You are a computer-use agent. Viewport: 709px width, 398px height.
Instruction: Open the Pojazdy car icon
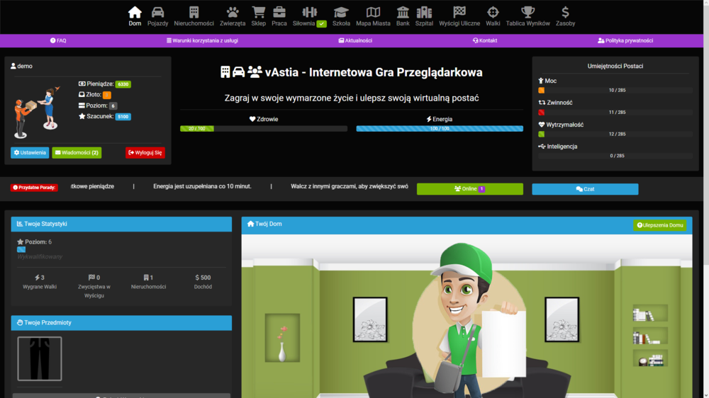[157, 12]
